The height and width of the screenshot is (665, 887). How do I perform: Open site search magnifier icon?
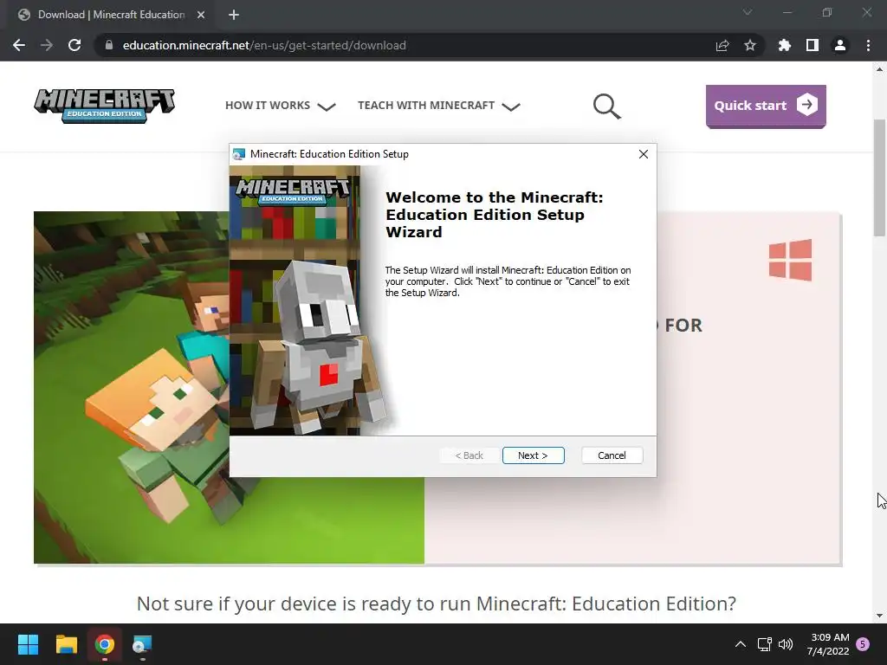pyautogui.click(x=607, y=107)
